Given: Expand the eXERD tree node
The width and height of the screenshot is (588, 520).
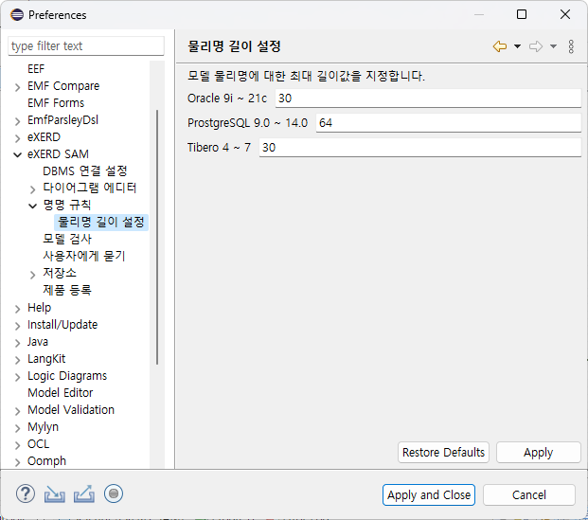Looking at the screenshot, I should tap(17, 138).
